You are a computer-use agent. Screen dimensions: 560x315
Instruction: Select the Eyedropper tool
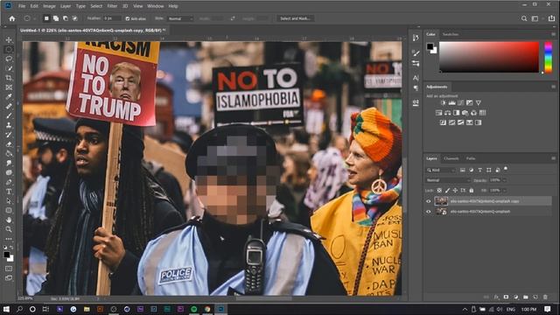(9, 97)
